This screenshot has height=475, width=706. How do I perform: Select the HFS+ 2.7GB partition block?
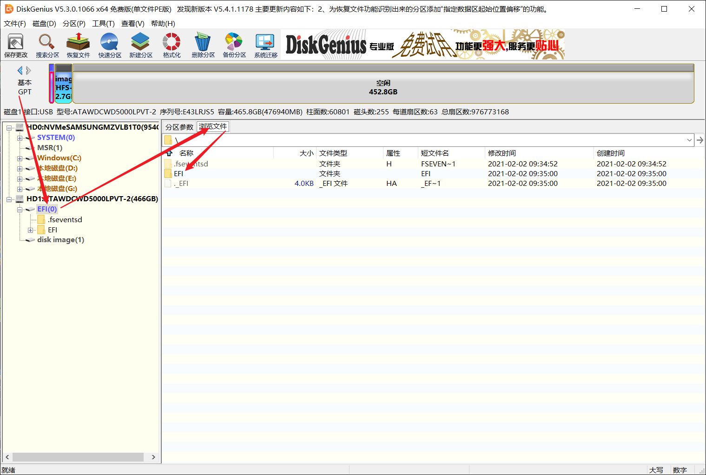63,84
